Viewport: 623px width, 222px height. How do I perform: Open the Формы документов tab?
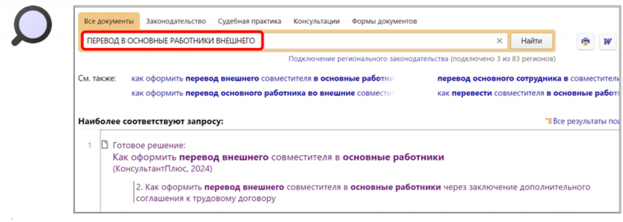[385, 21]
